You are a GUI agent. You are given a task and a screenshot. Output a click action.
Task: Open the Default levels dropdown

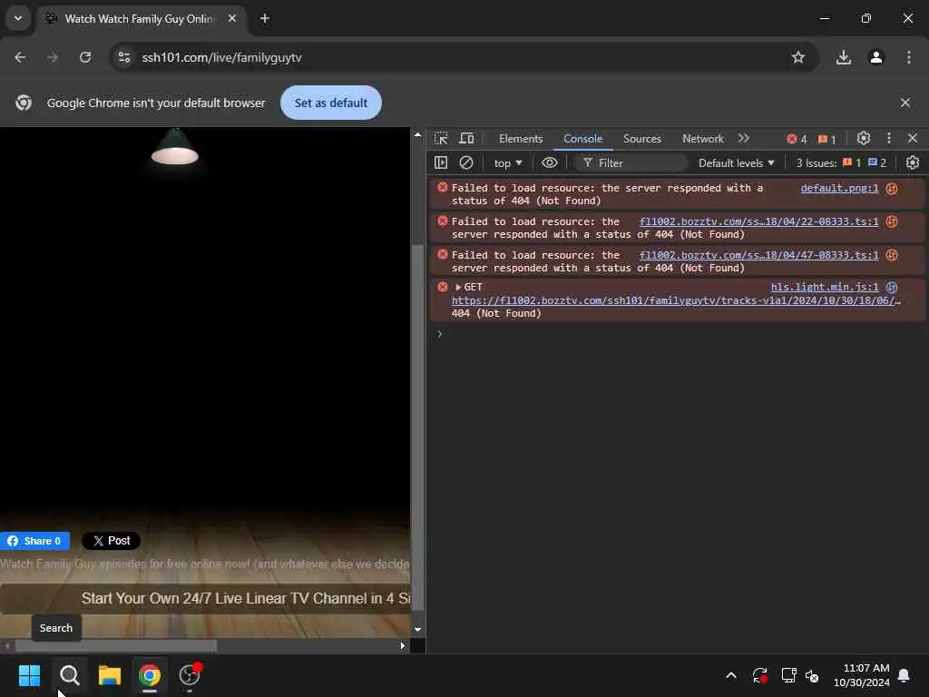[x=737, y=163]
